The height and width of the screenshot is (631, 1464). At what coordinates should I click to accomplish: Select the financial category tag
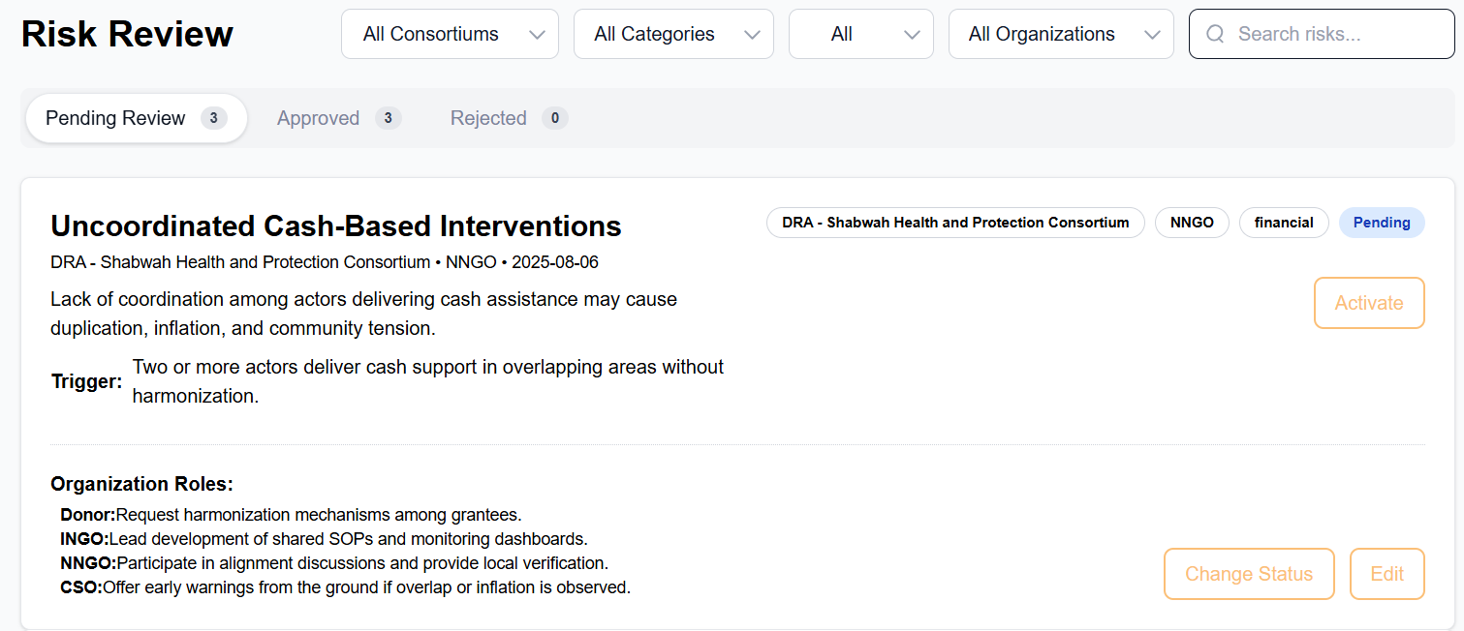click(x=1284, y=223)
